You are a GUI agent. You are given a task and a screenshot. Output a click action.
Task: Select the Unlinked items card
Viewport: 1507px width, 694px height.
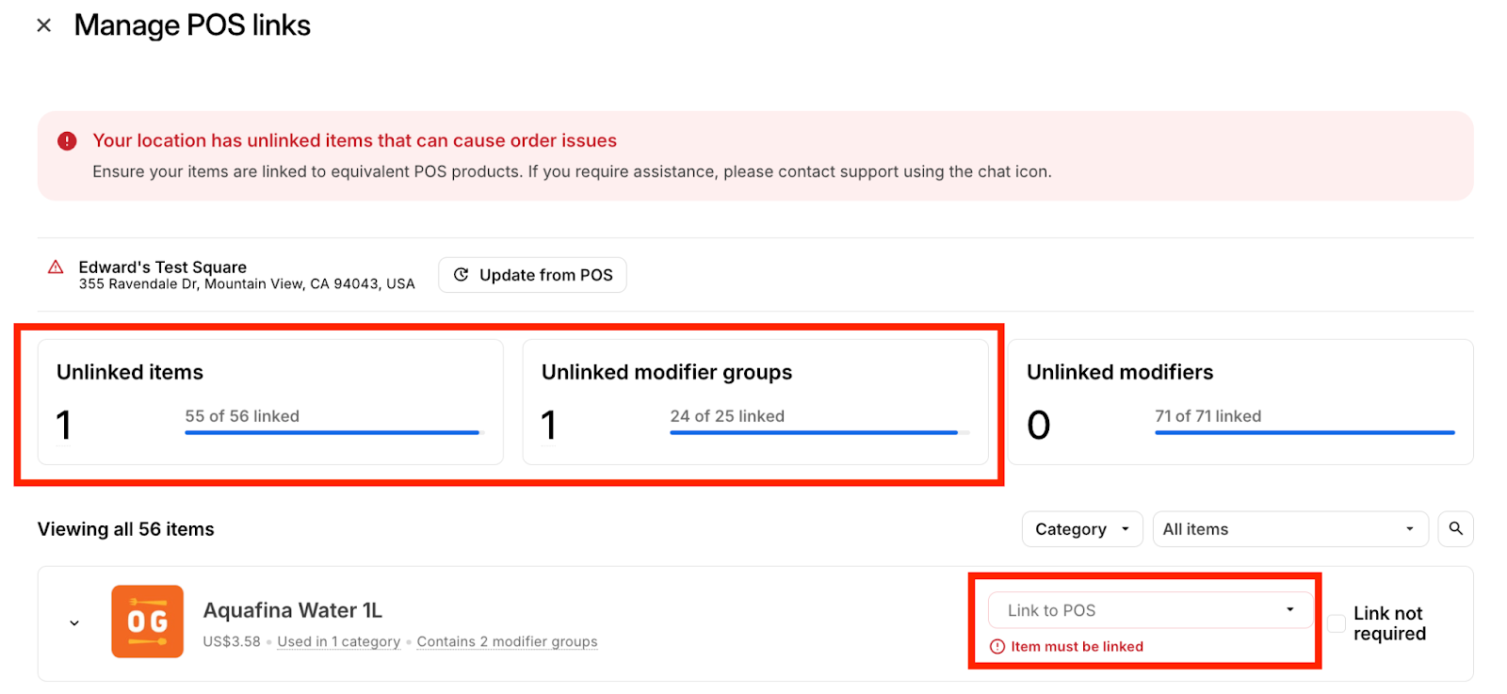270,402
